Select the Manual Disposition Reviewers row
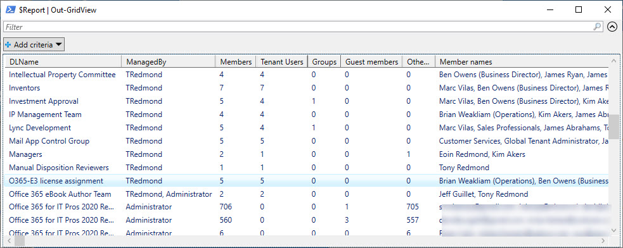Viewport: 623px width, 248px height. [x=306, y=168]
